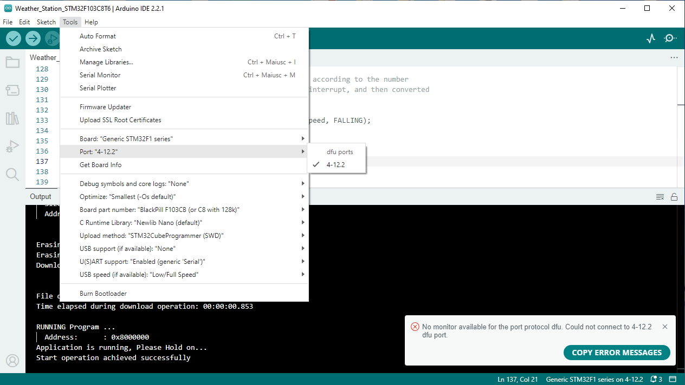Open the account icon at bottom left
The width and height of the screenshot is (685, 385).
12,360
